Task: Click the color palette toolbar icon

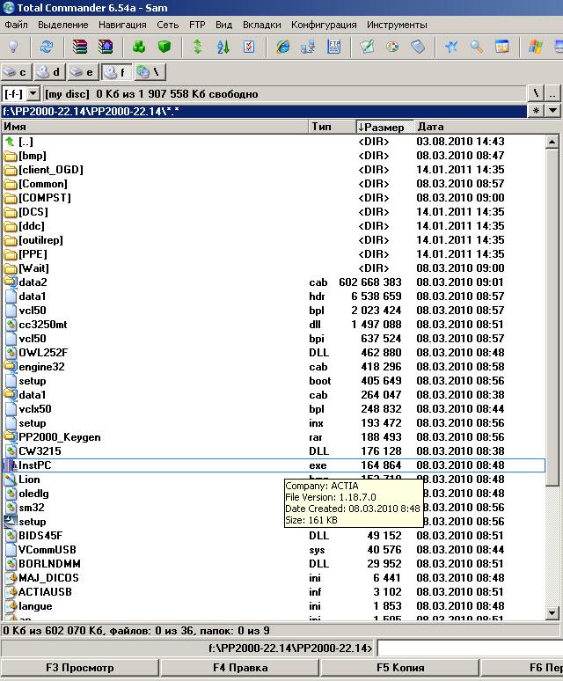Action: click(393, 47)
